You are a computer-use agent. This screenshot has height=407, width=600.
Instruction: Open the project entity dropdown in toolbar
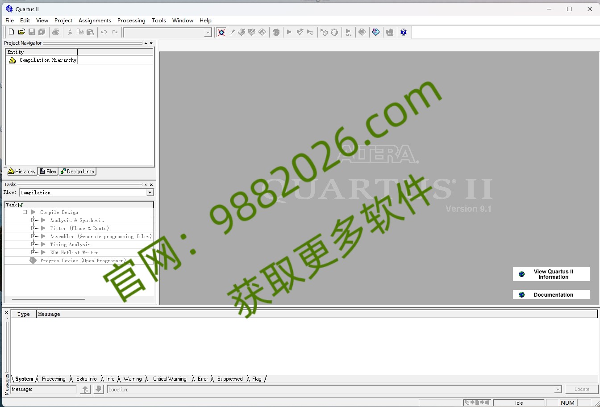(x=208, y=33)
